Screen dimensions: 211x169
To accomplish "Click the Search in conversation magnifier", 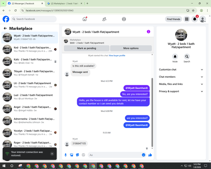I will (187, 57).
